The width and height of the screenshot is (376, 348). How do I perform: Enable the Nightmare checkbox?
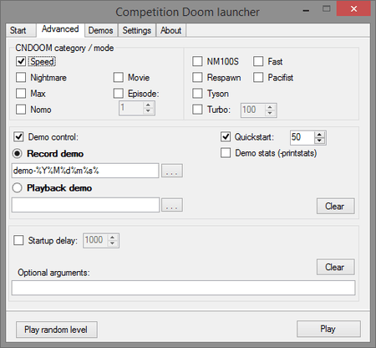point(21,78)
